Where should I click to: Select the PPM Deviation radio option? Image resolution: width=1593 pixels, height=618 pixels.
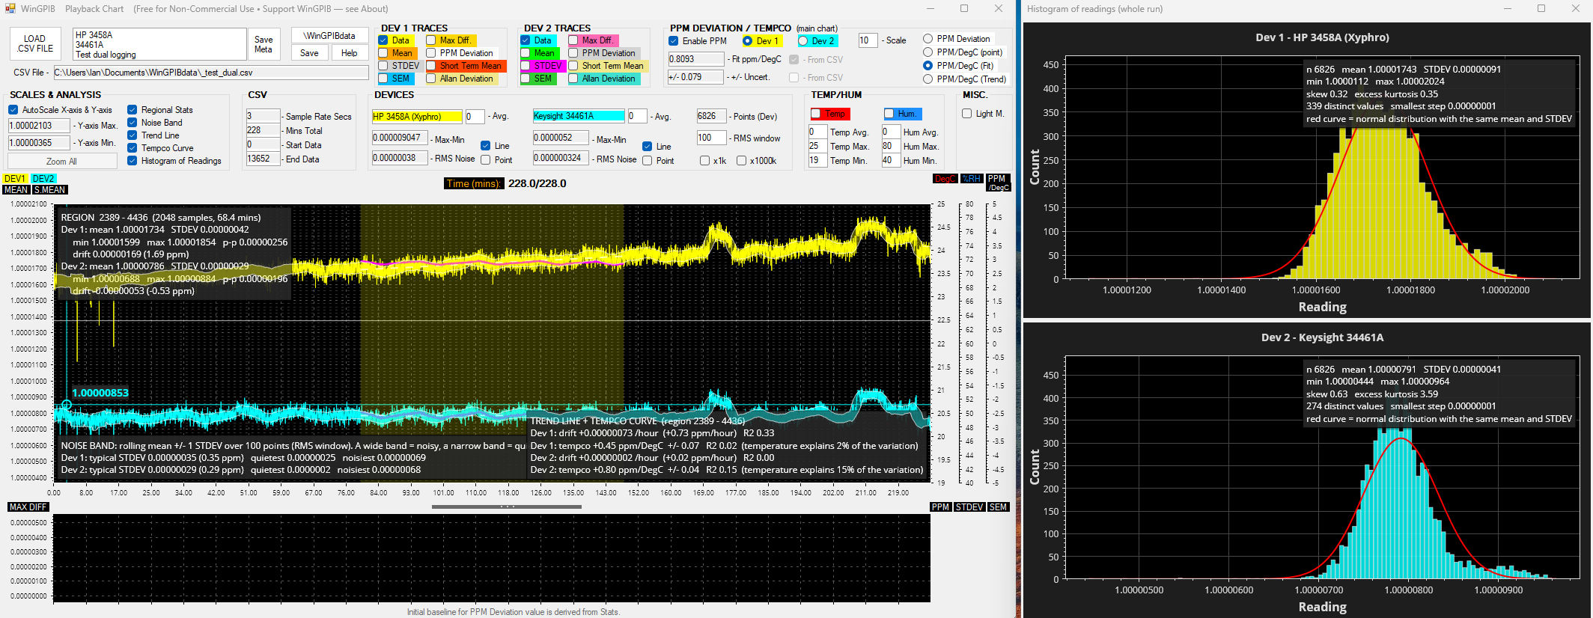click(x=928, y=39)
